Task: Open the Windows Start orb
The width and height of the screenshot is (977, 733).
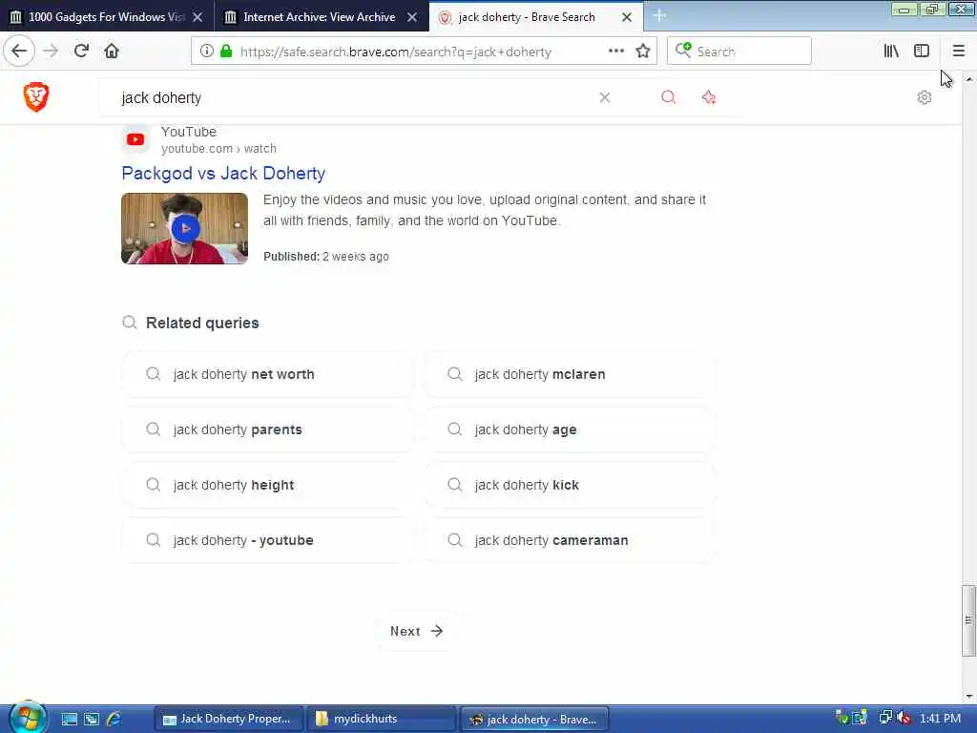Action: click(x=26, y=718)
